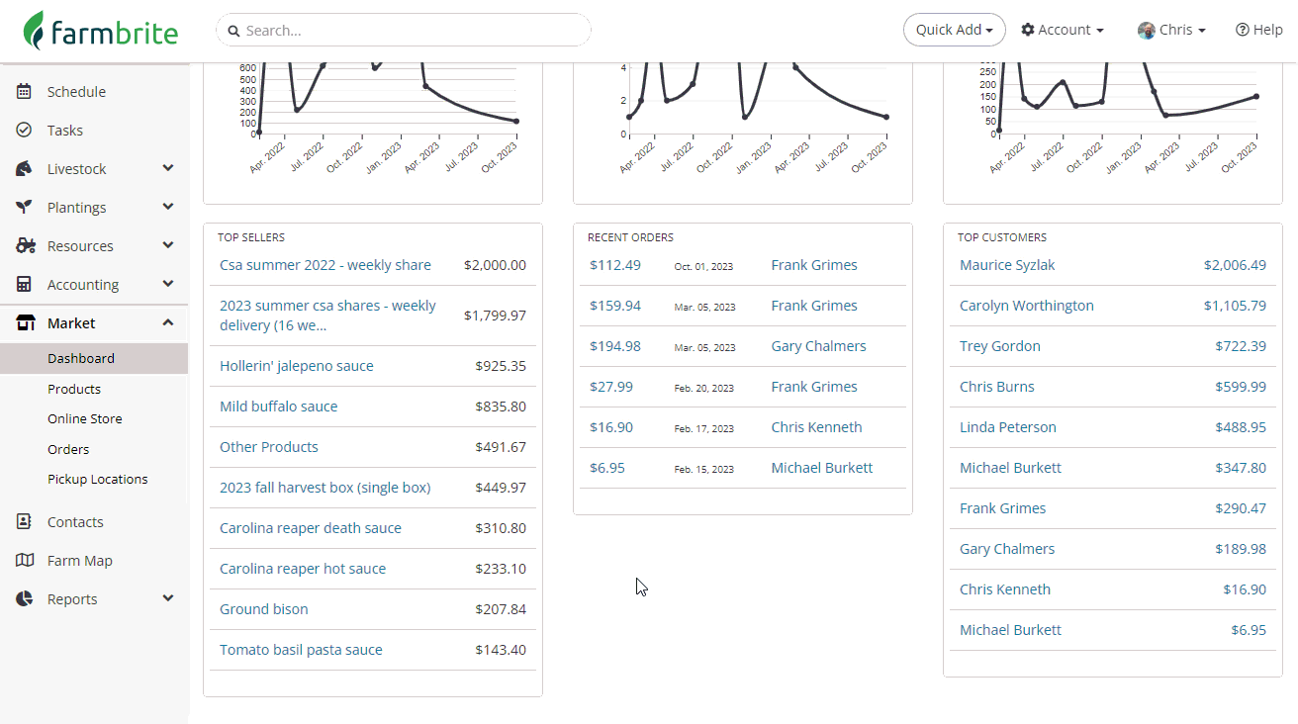The height and width of the screenshot is (724, 1298).
Task: Expand the Livestock menu chevron
Action: 168,168
